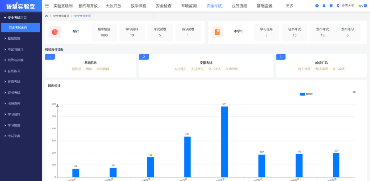The width and height of the screenshot is (370, 181).
Task: Click the chart bar labeled 333
Action: pyautogui.click(x=187, y=157)
